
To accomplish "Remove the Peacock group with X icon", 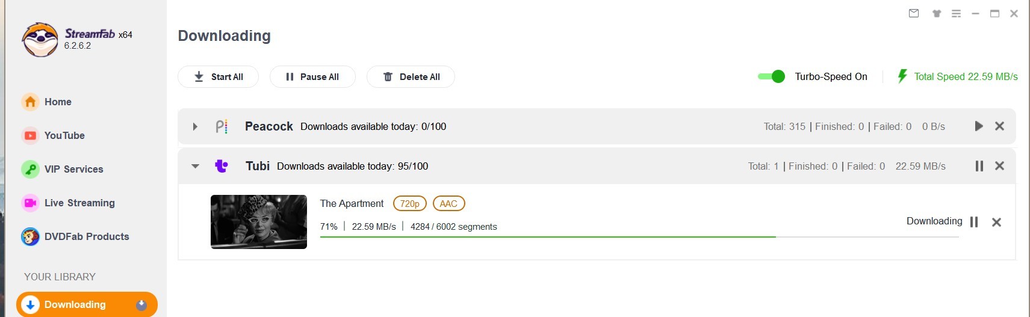I will tap(999, 126).
